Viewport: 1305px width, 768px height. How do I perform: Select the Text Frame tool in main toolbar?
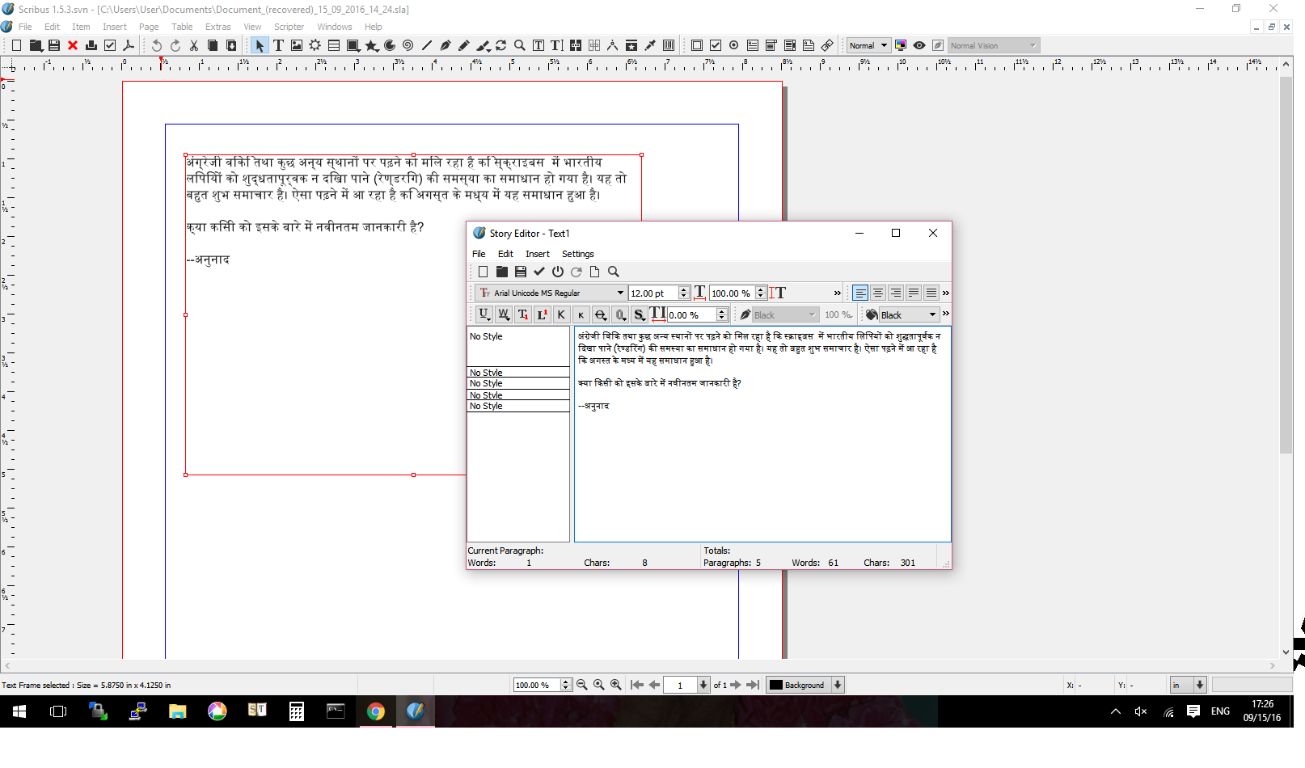click(278, 45)
